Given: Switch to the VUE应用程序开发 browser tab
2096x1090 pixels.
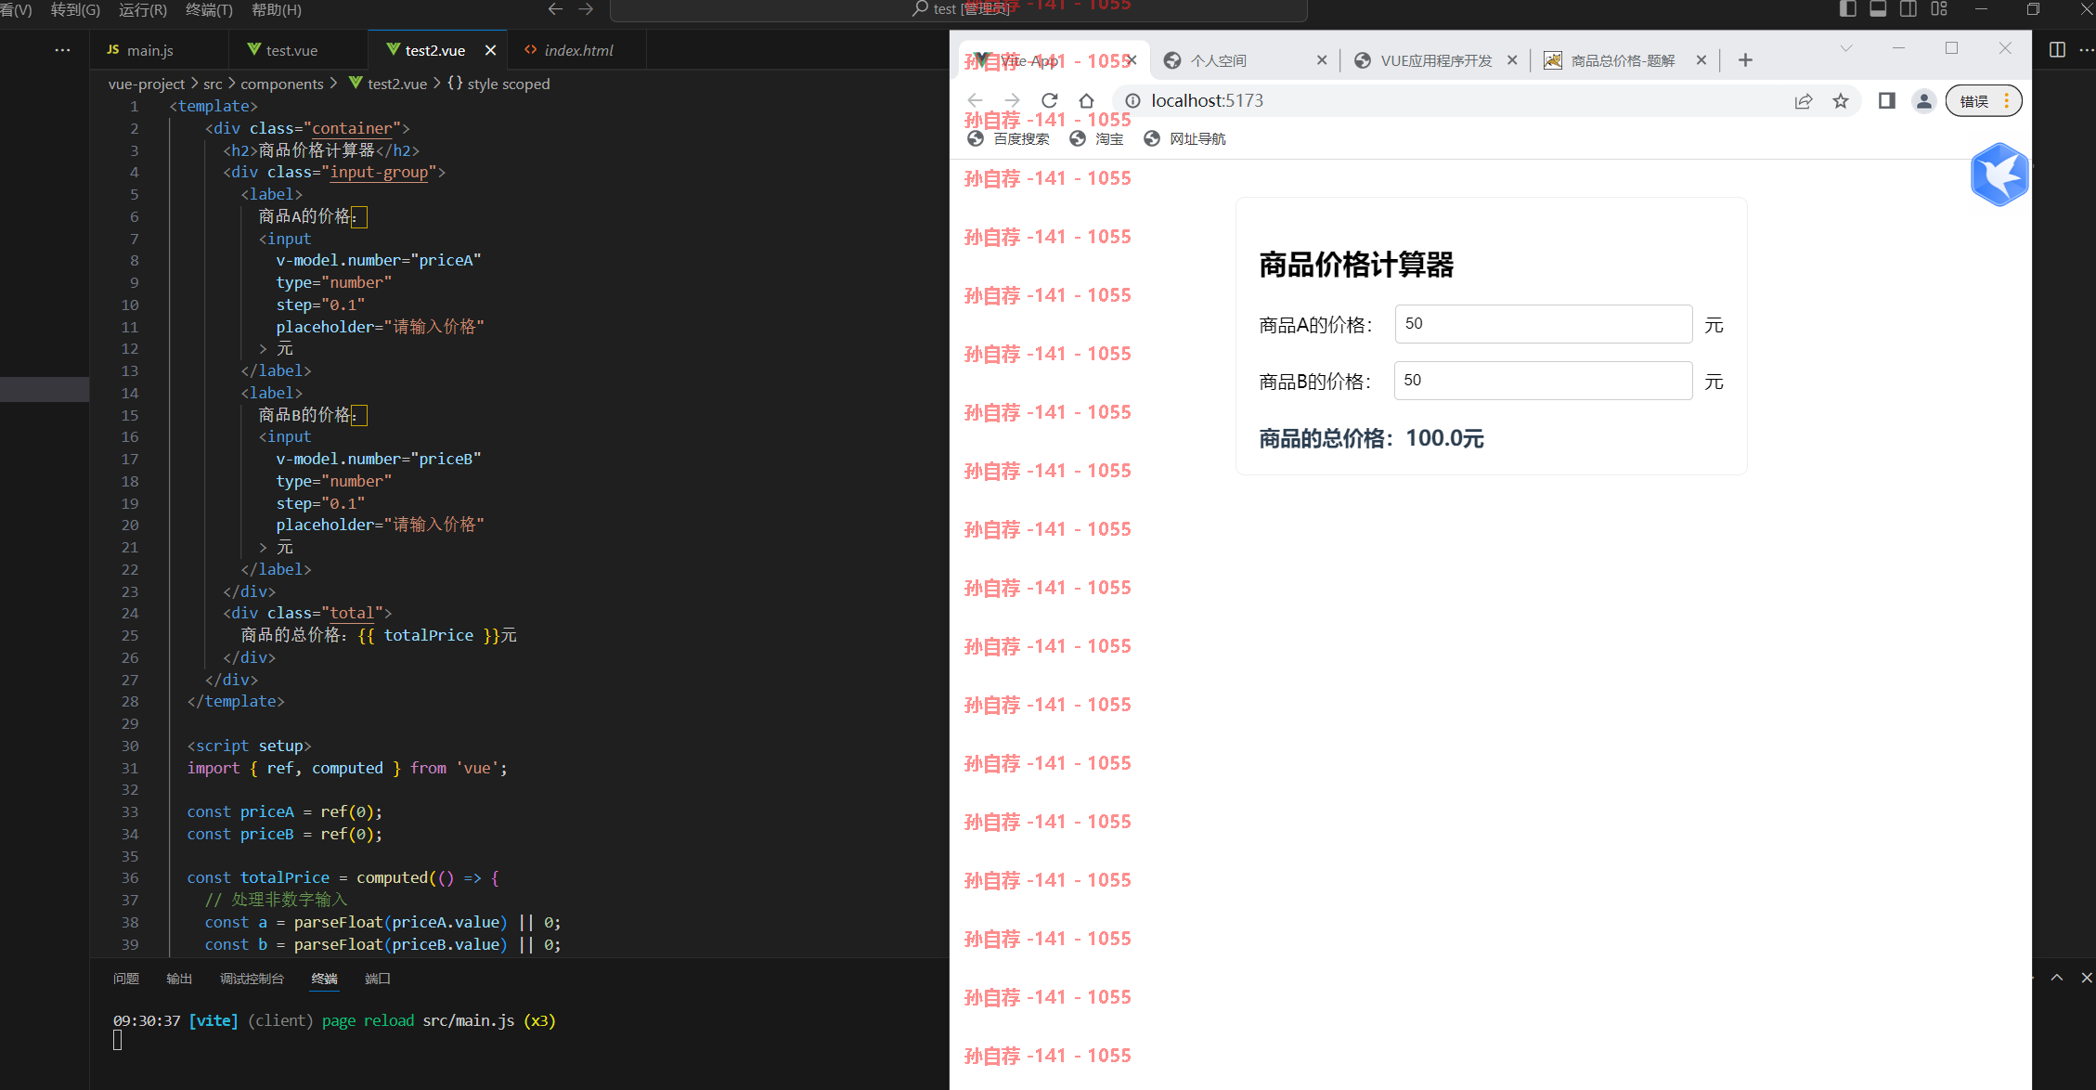Looking at the screenshot, I should tap(1436, 60).
